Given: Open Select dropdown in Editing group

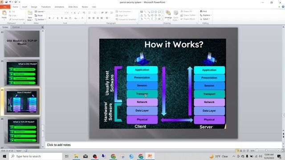Looking at the screenshot, I should pyautogui.click(x=205, y=19).
